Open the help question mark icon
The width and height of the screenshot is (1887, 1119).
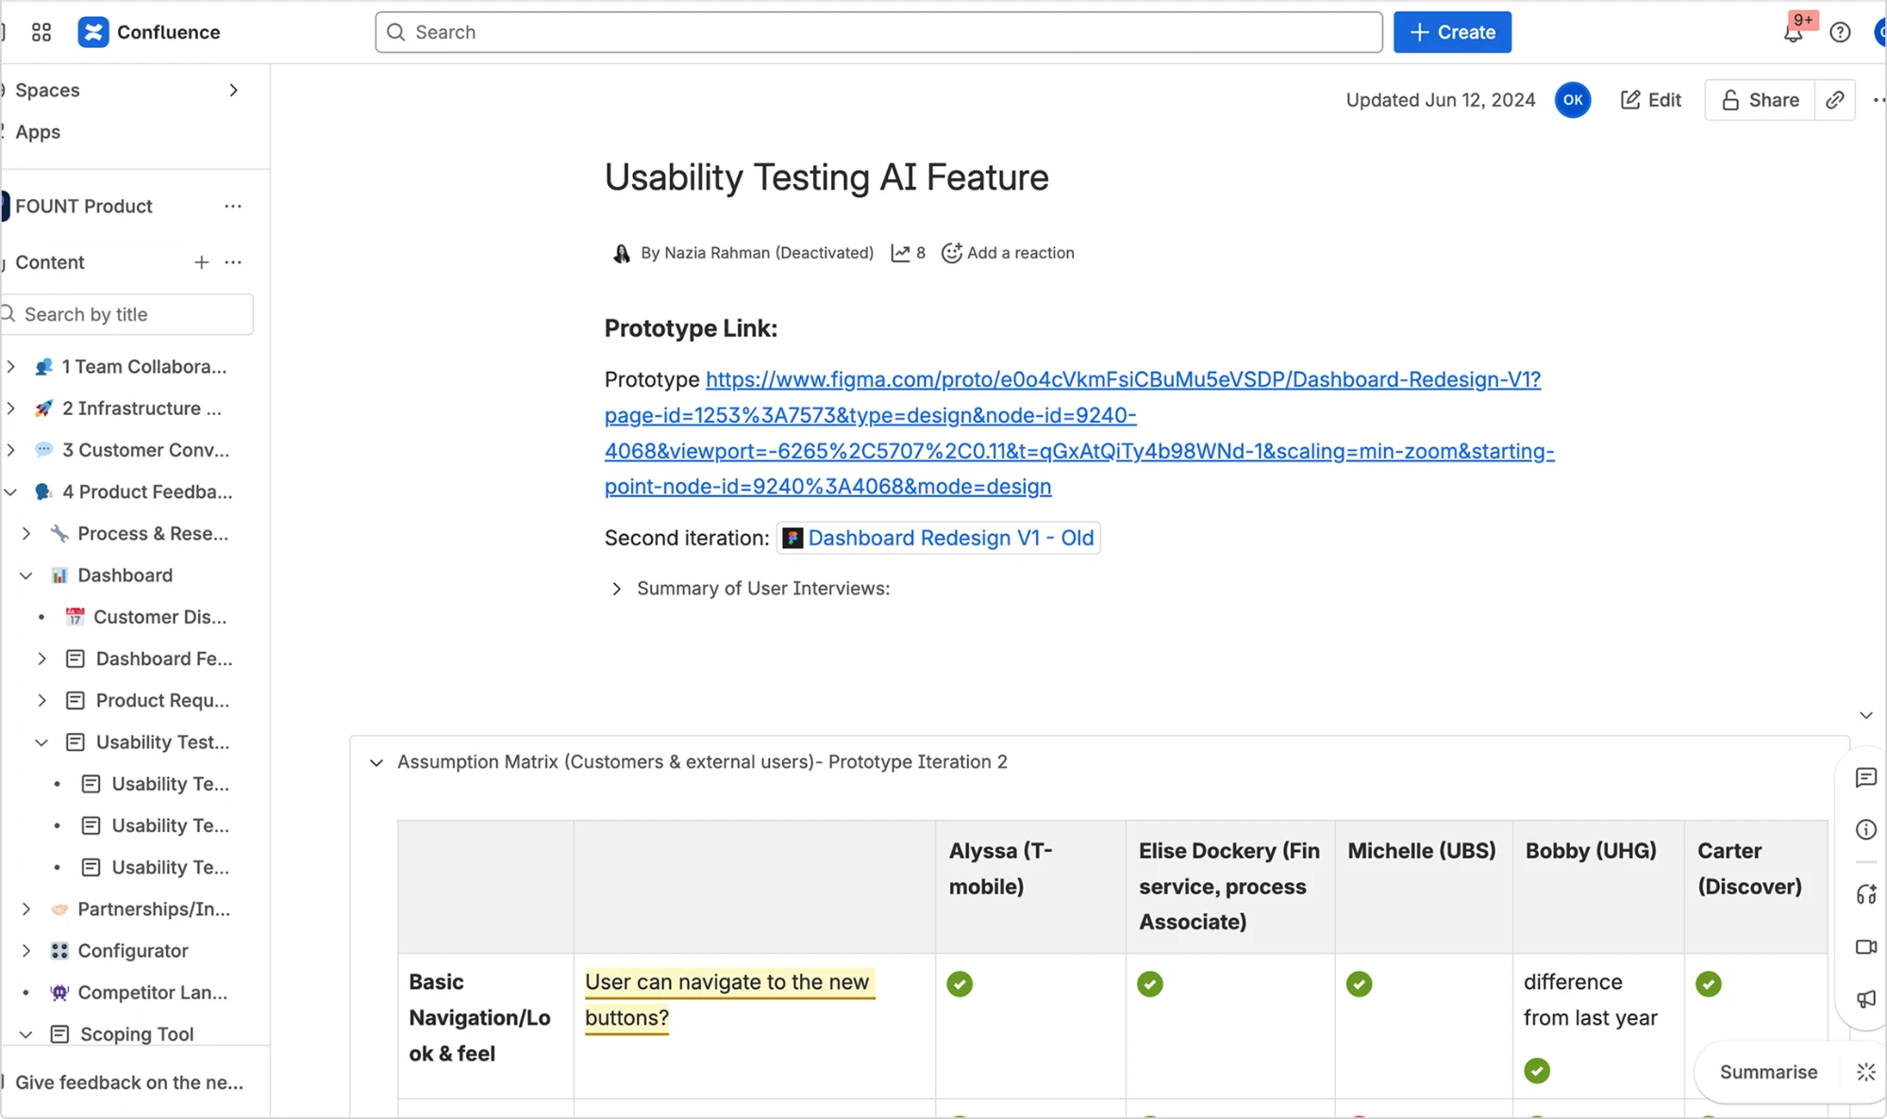click(x=1840, y=33)
